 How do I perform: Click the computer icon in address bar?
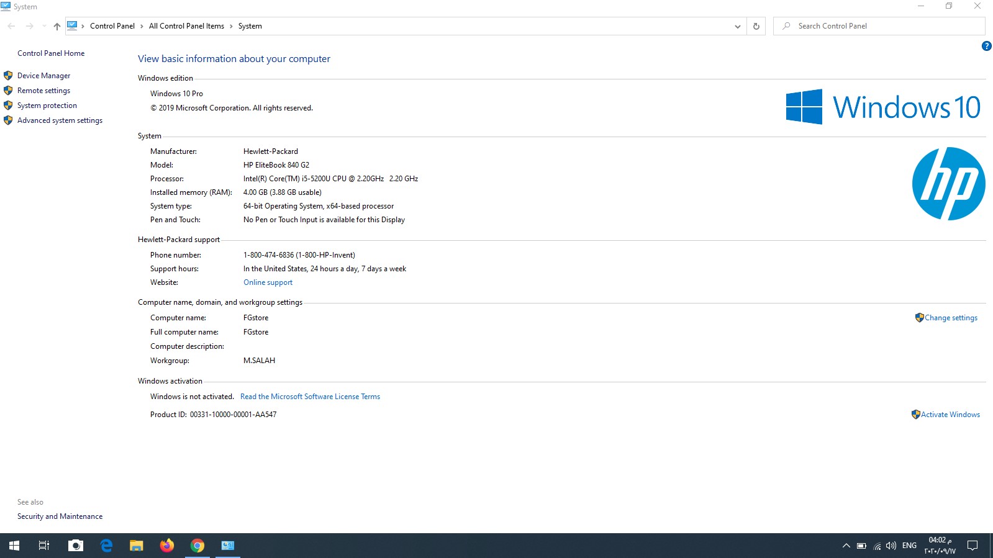pyautogui.click(x=72, y=25)
